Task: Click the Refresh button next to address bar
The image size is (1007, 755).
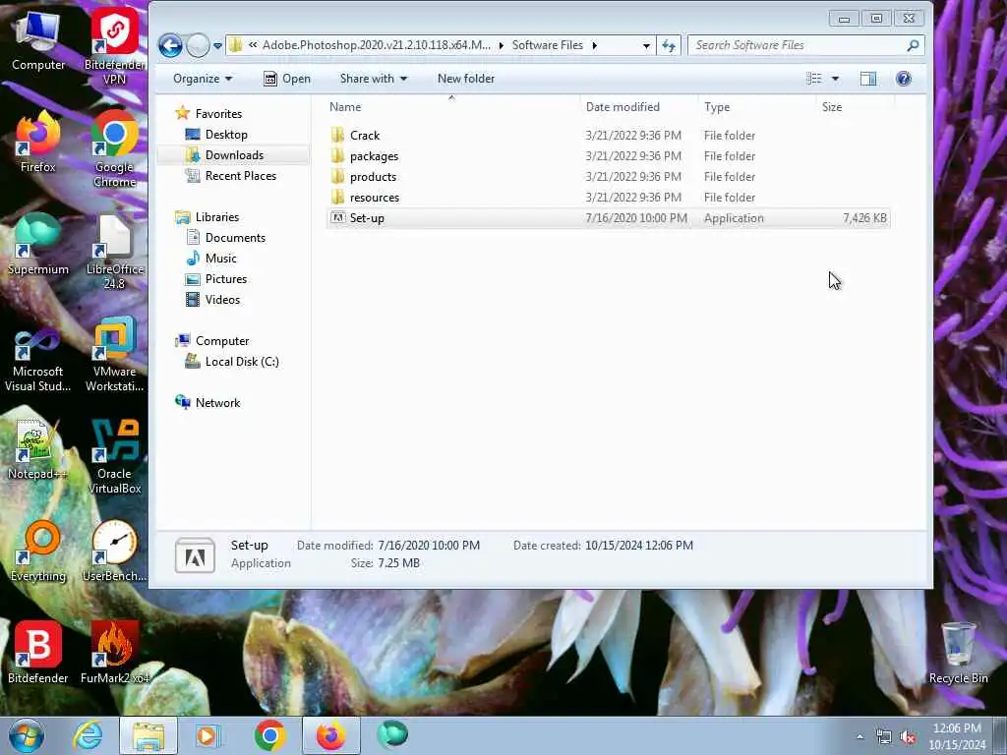Action: point(669,45)
